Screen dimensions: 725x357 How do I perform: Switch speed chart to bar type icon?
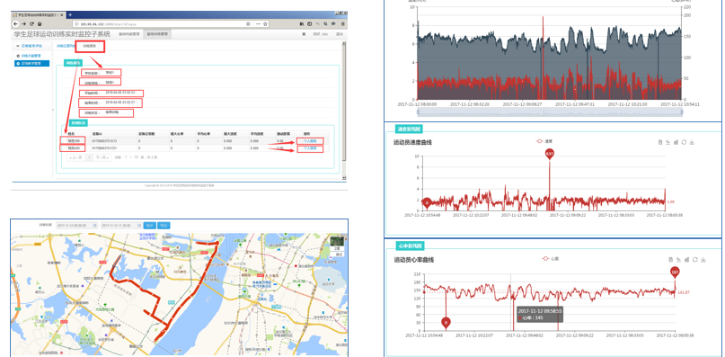[x=676, y=142]
